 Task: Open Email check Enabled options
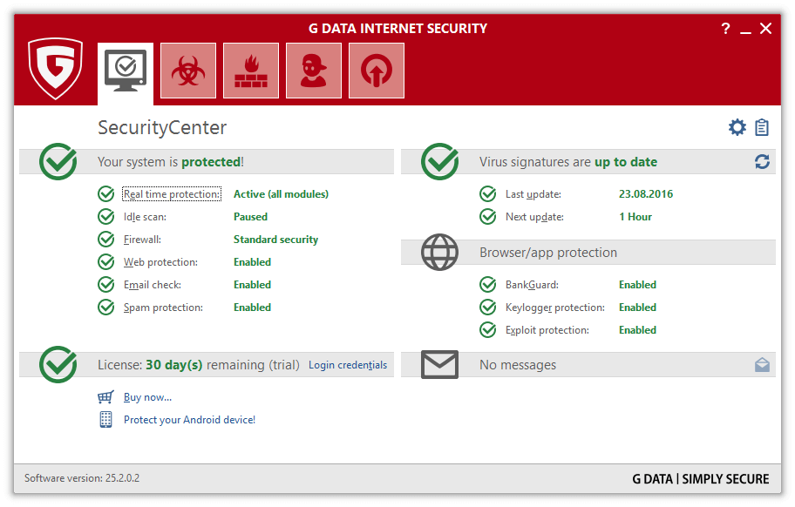pyautogui.click(x=252, y=285)
